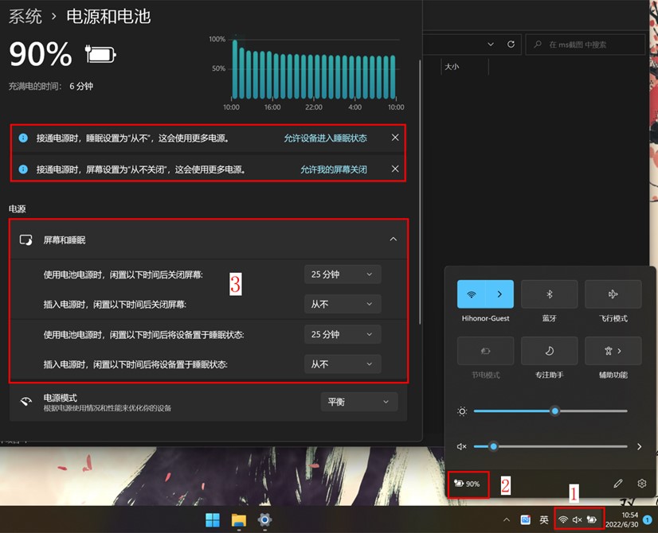The image size is (658, 533).
Task: Enable airplane mode (飞行模式) tile
Action: [613, 294]
